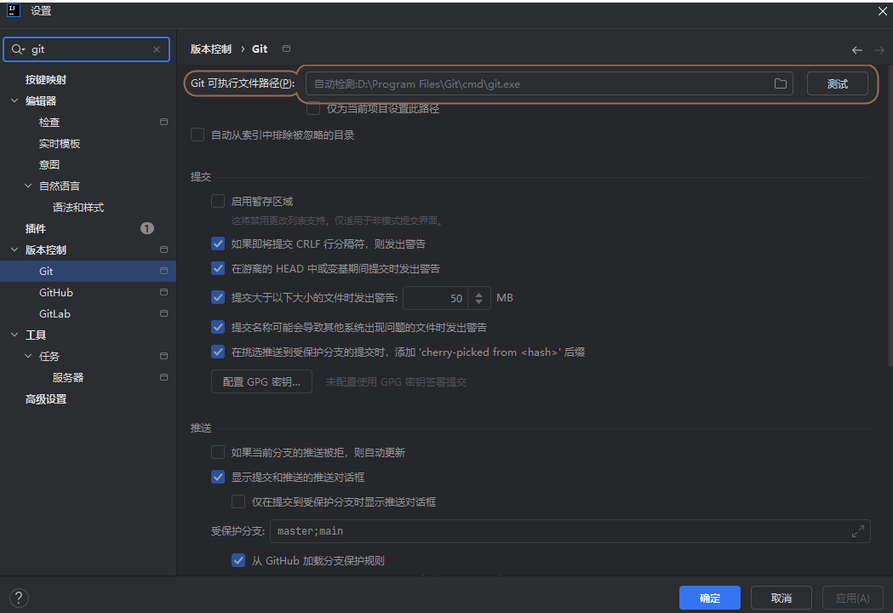Select GitHub under 版本控制
This screenshot has width=893, height=613.
click(56, 292)
